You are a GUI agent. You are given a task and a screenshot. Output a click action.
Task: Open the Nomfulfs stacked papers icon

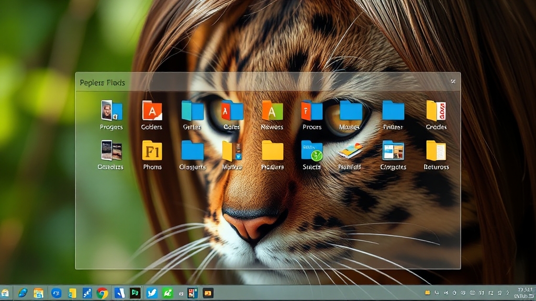(x=350, y=150)
